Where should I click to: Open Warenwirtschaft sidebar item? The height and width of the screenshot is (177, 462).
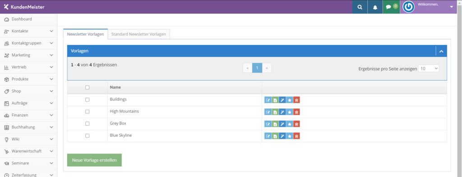[28, 151]
